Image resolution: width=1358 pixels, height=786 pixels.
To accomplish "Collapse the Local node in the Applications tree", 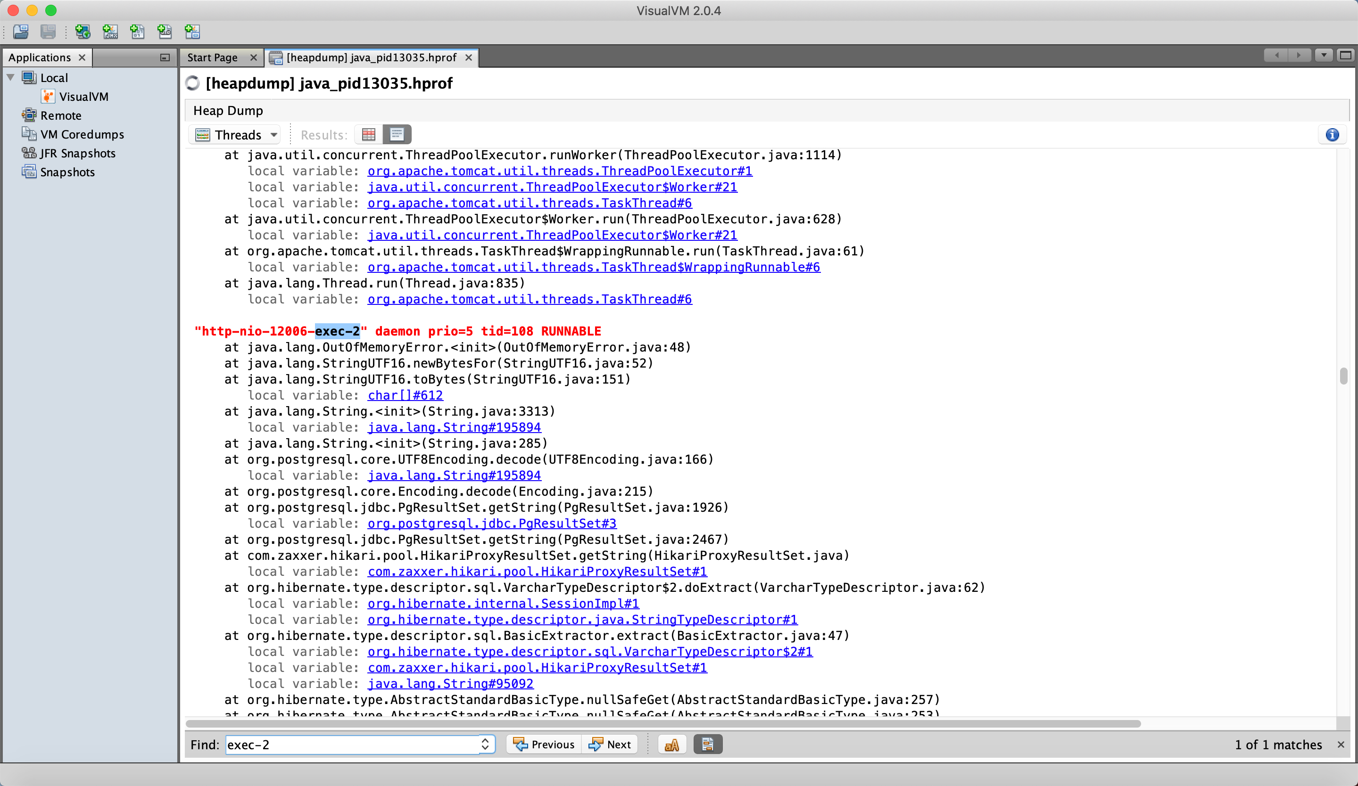I will coord(11,78).
